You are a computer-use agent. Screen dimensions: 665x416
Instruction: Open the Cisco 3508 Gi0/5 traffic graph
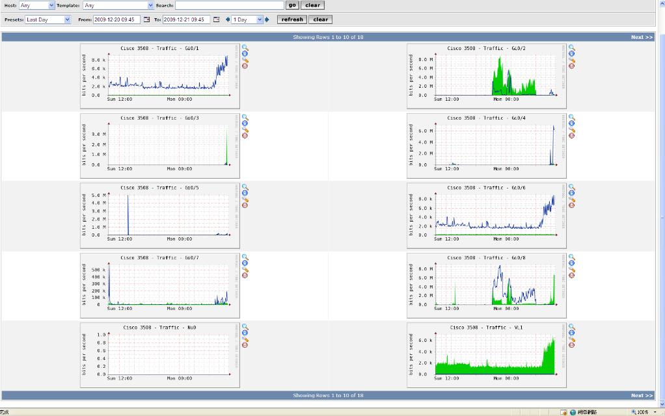(x=160, y=216)
